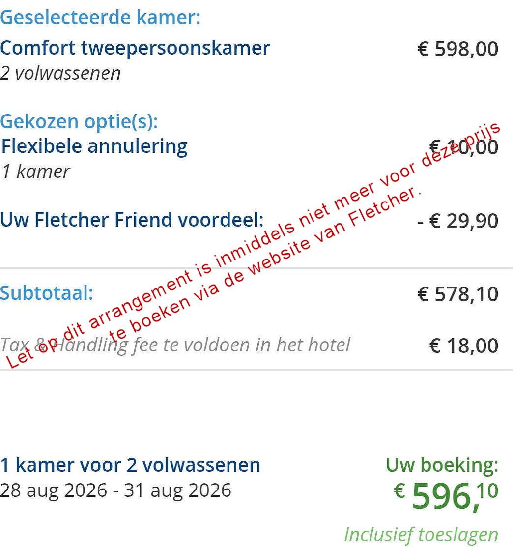Click the 'Inclusief toeslagen' note
The height and width of the screenshot is (548, 513).
[421, 534]
